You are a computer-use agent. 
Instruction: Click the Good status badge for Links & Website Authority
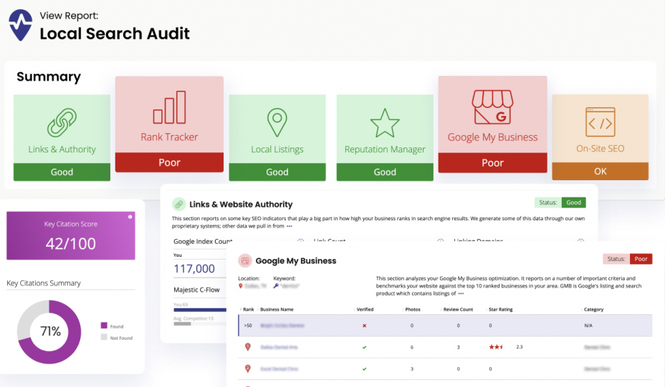point(574,202)
